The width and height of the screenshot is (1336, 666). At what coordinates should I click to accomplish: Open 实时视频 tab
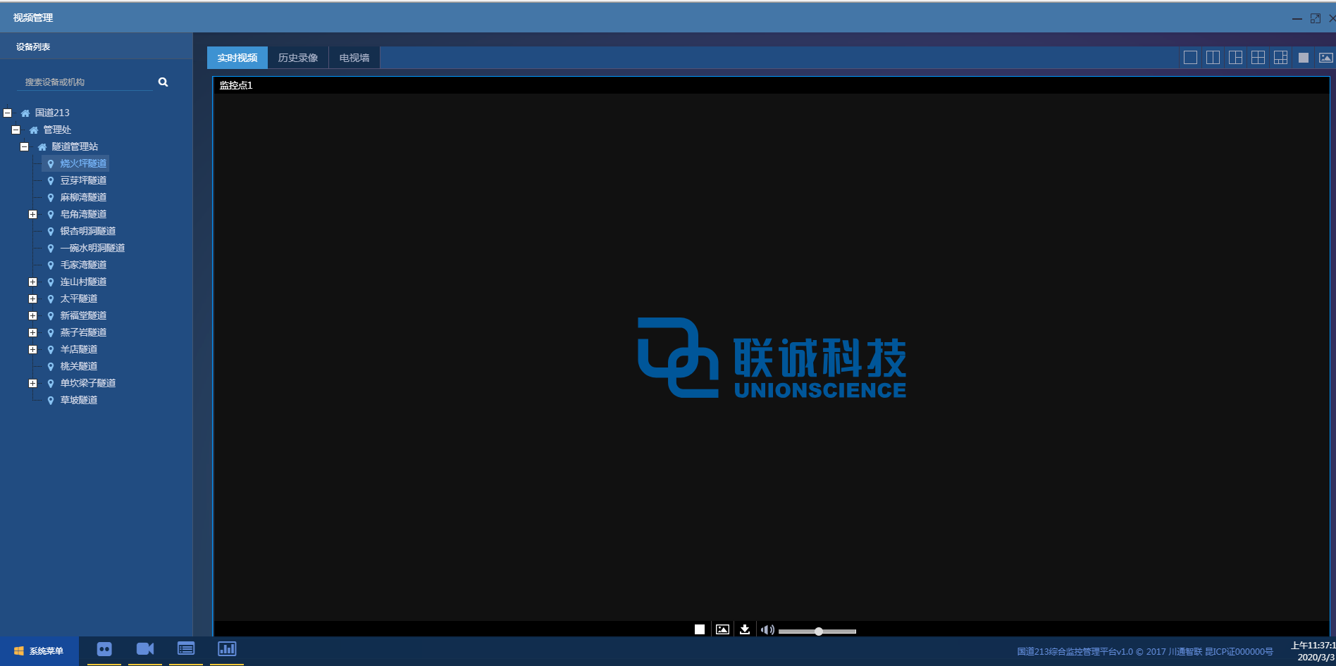(x=237, y=58)
